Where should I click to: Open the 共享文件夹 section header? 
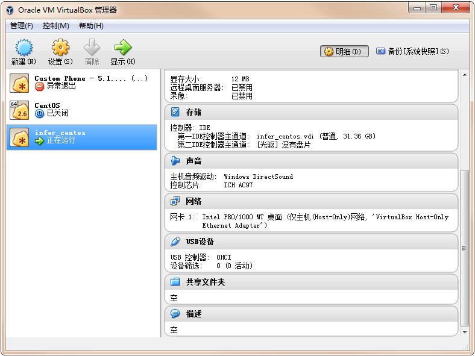click(311, 282)
